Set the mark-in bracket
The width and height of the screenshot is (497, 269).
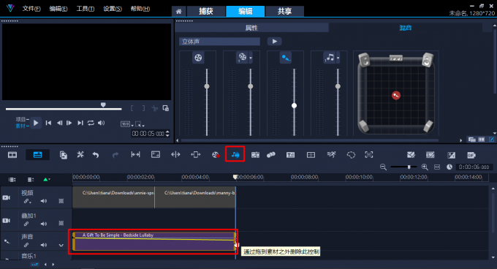[x=132, y=108]
